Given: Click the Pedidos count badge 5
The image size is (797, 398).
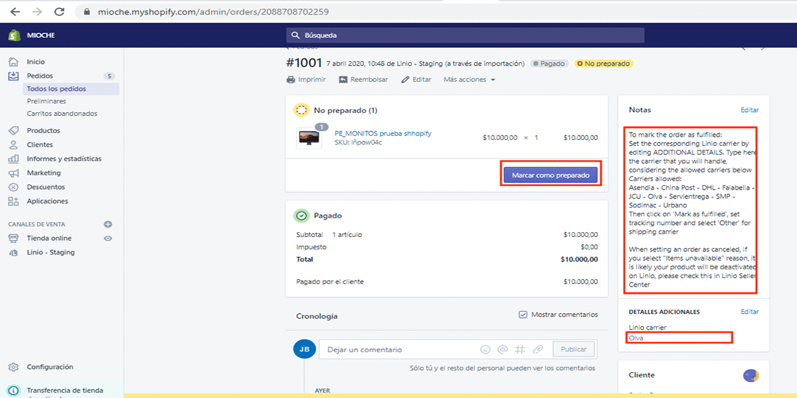Looking at the screenshot, I should pyautogui.click(x=110, y=76).
